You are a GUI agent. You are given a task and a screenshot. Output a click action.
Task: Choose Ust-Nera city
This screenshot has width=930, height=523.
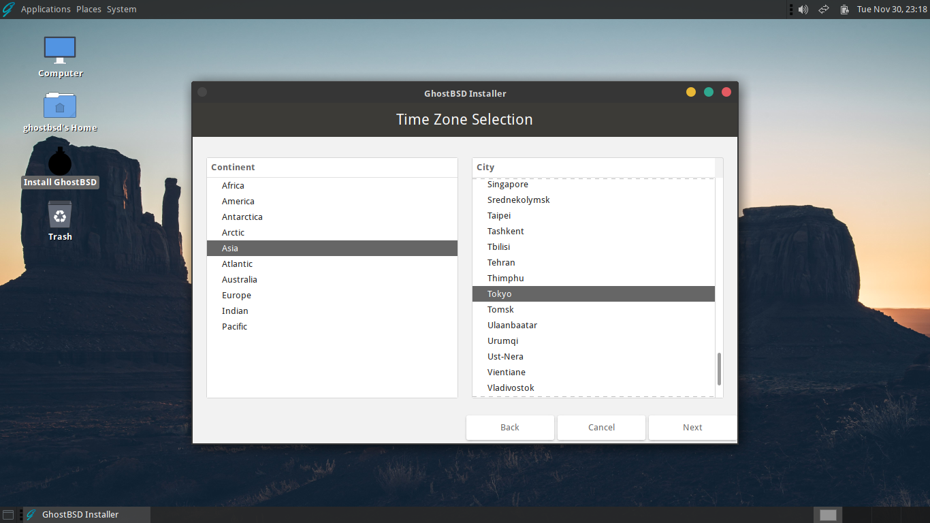594,357
